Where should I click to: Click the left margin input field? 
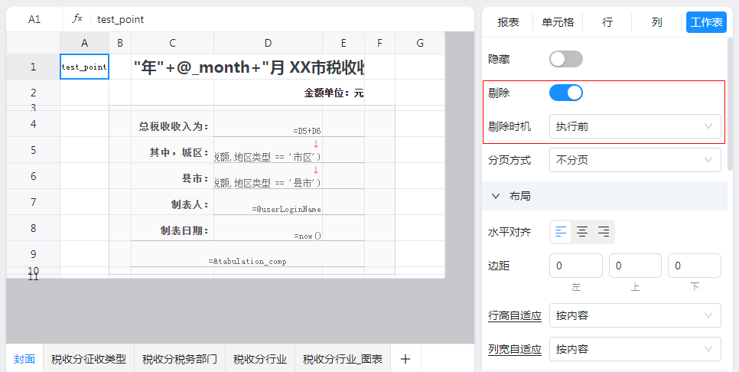(575, 266)
